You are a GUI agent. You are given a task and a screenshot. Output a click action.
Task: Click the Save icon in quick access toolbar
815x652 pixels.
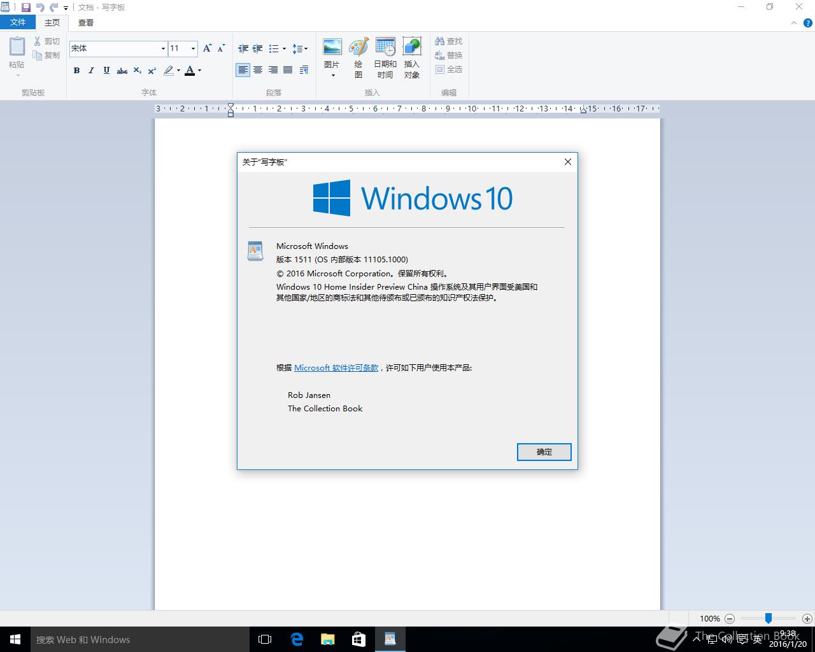(25, 8)
